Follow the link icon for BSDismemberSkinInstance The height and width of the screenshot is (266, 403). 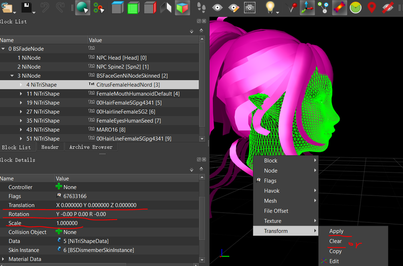59,249
